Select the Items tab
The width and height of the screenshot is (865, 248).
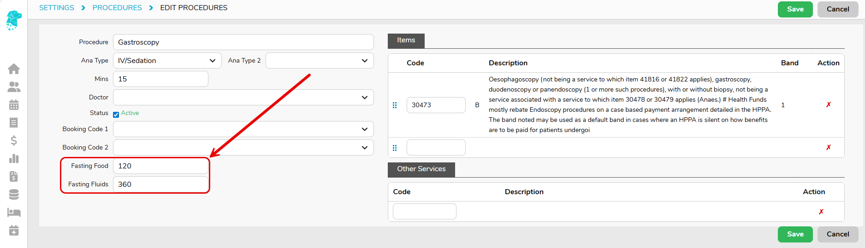(x=406, y=40)
